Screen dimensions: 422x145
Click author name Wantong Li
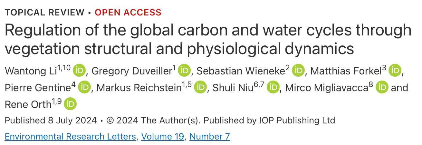[x=31, y=71]
